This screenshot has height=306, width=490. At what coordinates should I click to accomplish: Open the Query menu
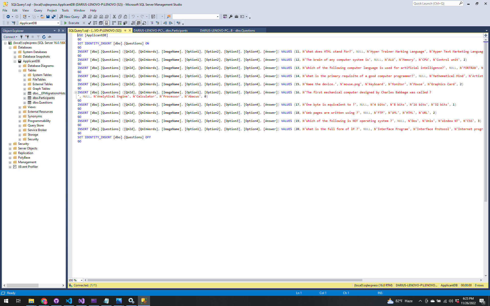[x=38, y=10]
